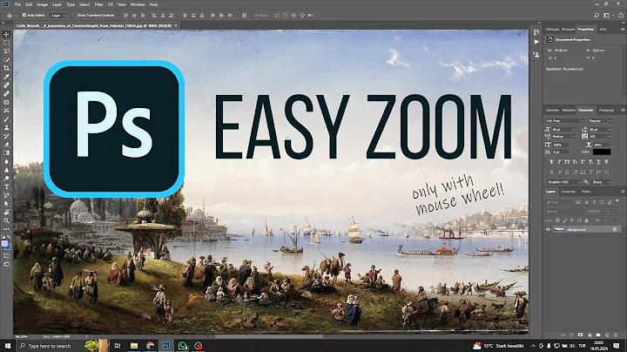Switch to the Paragraph tab
This screenshot has height=352, width=627.
pyautogui.click(x=606, y=110)
